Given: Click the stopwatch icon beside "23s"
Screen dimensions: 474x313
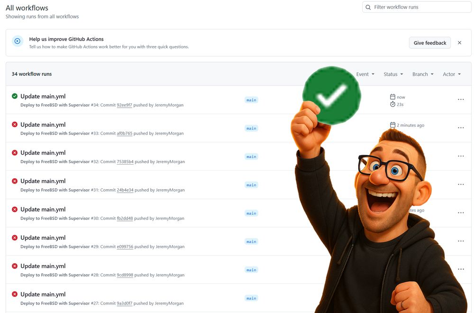Looking at the screenshot, I should (x=392, y=104).
